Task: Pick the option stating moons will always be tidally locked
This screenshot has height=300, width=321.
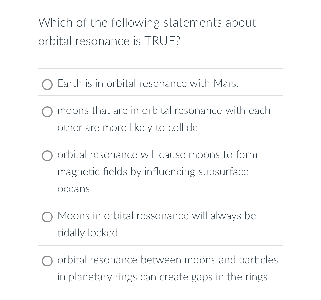Action: [47, 217]
